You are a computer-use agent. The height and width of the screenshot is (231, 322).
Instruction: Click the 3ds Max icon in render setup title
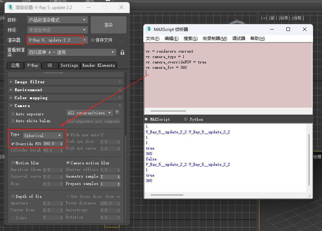tap(10, 8)
